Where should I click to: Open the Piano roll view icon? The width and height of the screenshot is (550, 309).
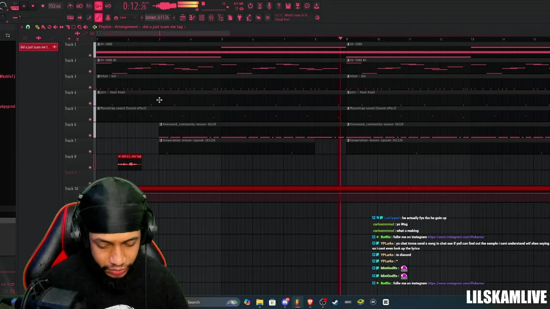[192, 18]
